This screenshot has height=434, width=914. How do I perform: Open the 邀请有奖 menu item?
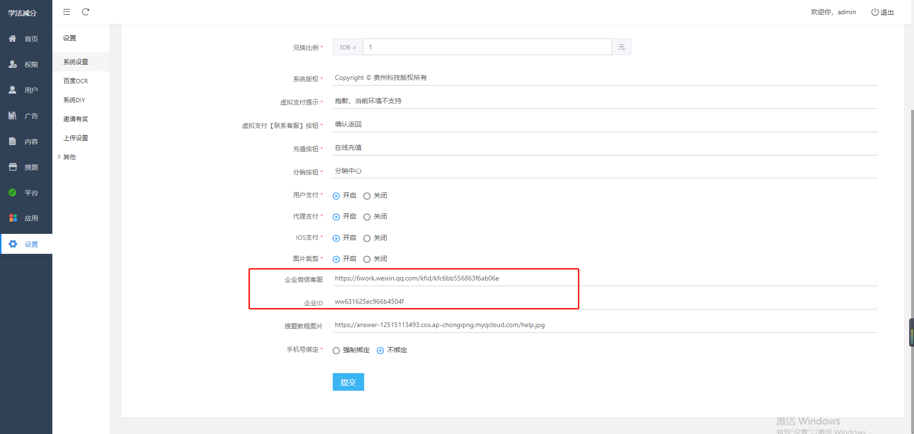[x=81, y=119]
